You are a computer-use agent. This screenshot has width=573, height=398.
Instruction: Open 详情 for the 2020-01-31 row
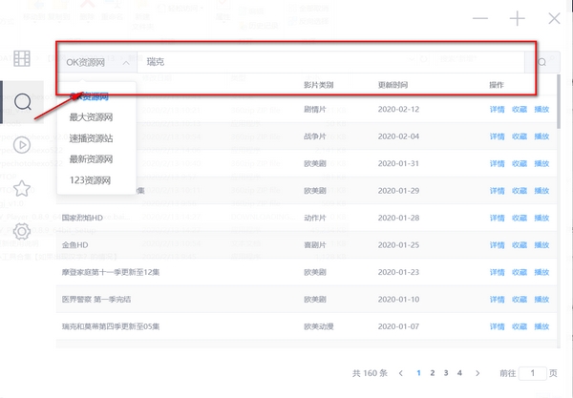(497, 163)
